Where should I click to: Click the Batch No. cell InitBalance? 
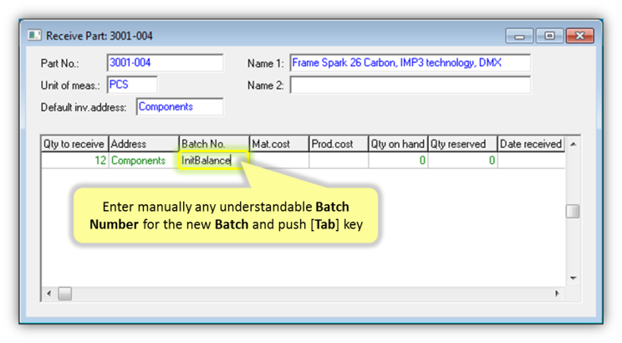coord(214,161)
